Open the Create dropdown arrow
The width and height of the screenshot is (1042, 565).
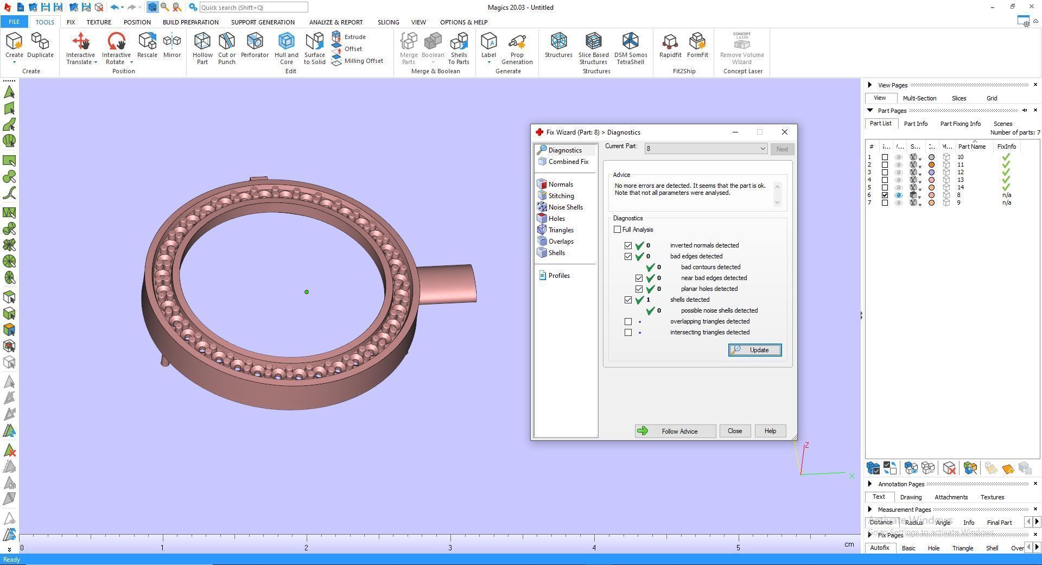point(14,62)
